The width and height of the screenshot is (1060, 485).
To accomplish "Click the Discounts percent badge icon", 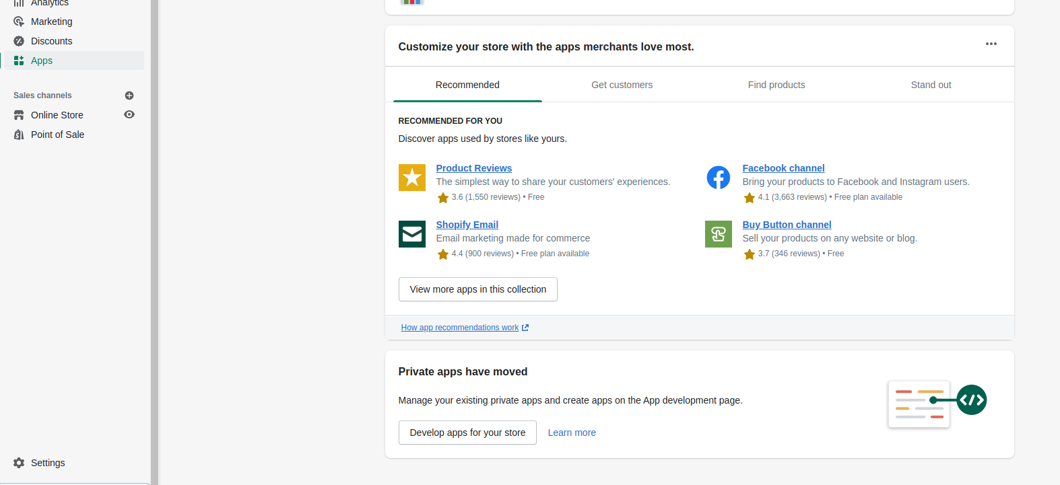I will point(19,41).
